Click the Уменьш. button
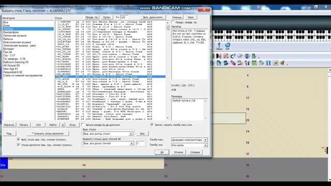 [x=177, y=17]
